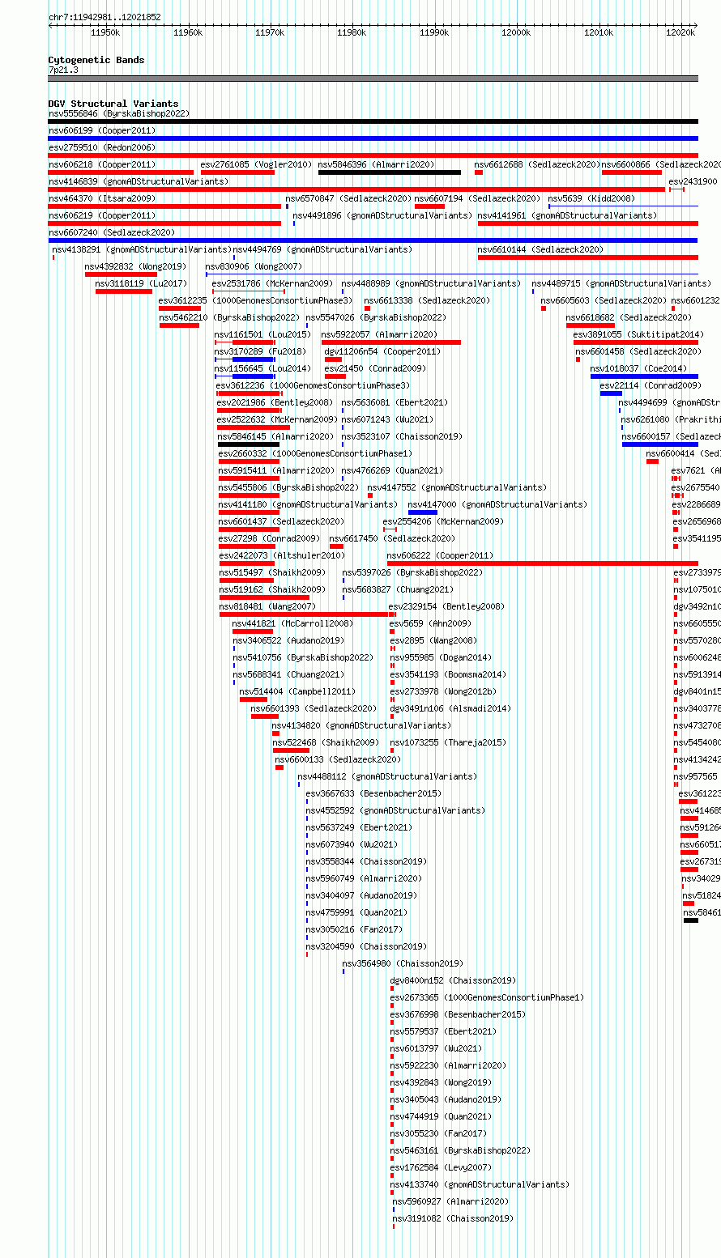Select nsv4141961 (gnomADStructuralVariants) label
This screenshot has width=721, height=1258.
pyautogui.click(x=567, y=216)
